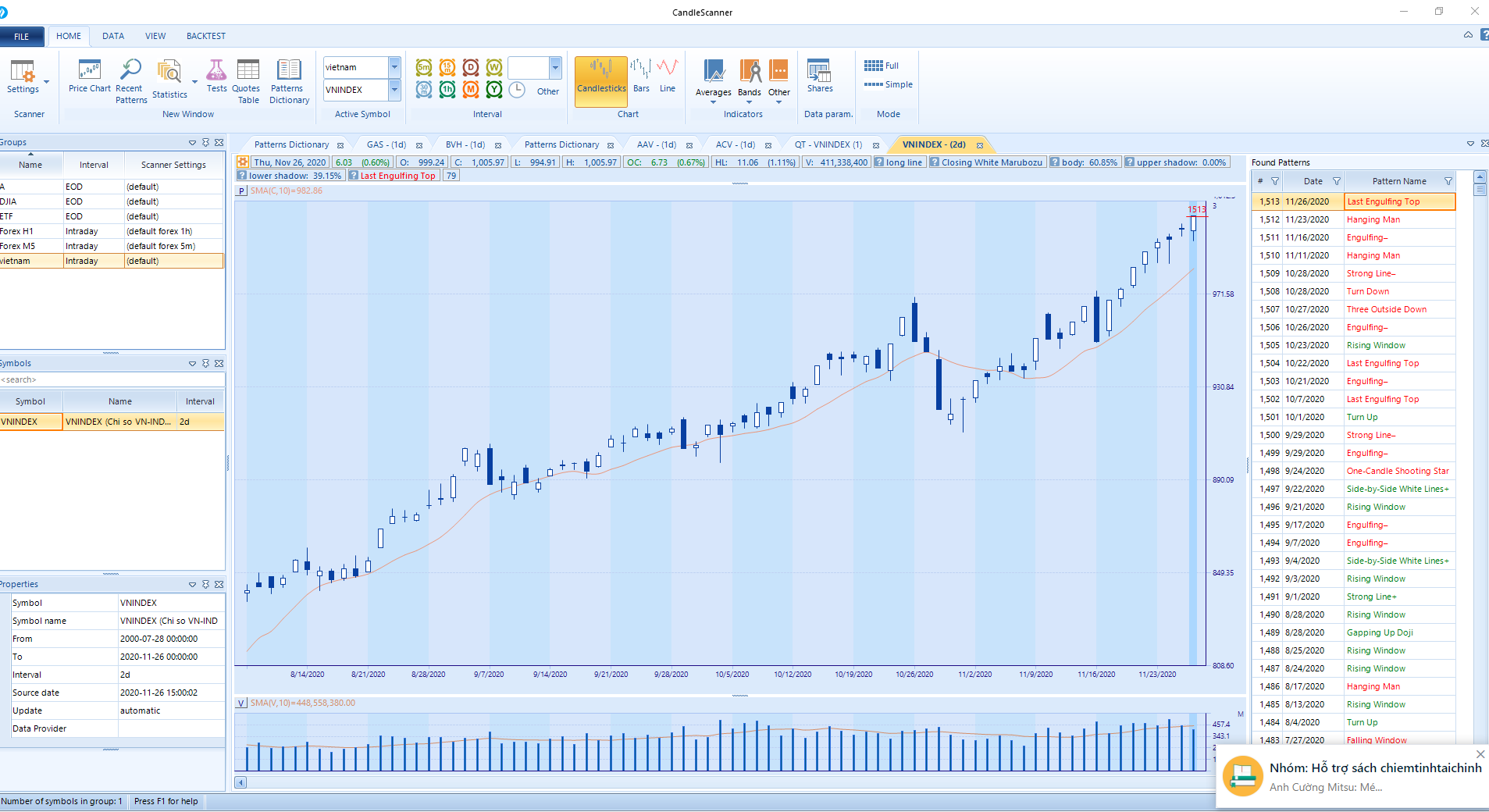This screenshot has width=1489, height=812.
Task: Open Recent Patterns window
Action: (x=130, y=80)
